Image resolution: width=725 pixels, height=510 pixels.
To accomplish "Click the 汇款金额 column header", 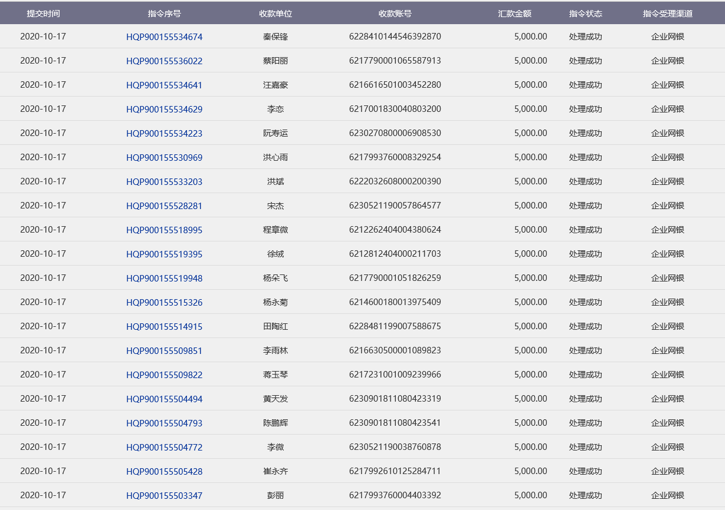I will pyautogui.click(x=514, y=14).
